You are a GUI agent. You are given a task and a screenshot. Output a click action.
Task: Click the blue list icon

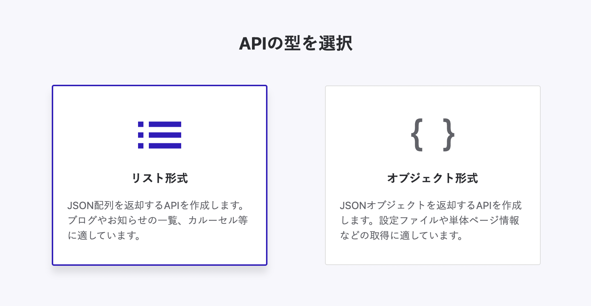160,135
